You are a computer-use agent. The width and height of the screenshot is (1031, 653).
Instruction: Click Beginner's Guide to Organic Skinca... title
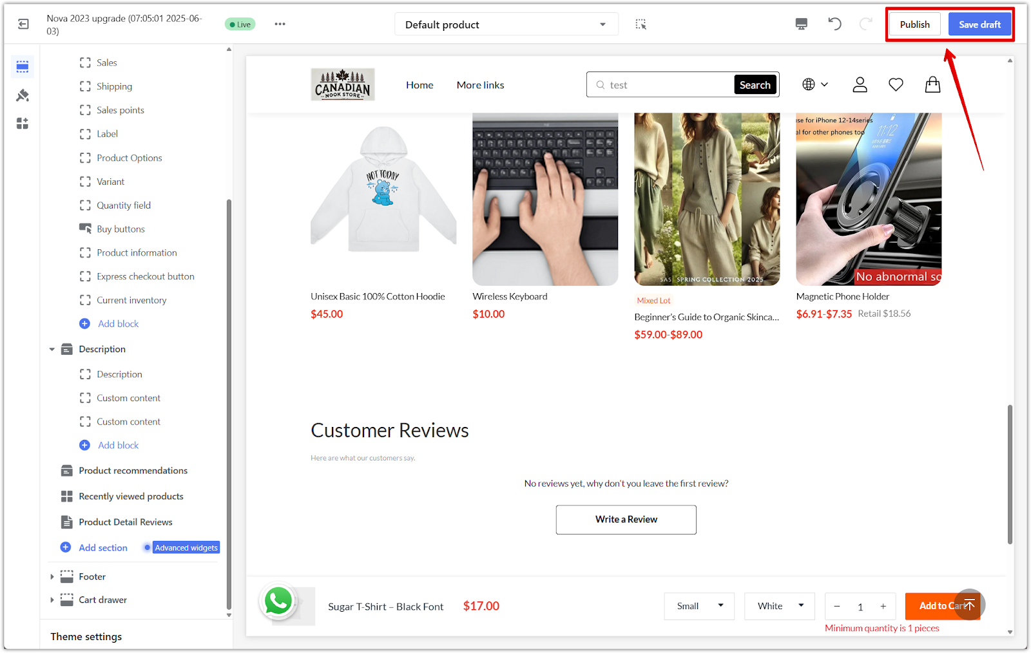coord(706,317)
